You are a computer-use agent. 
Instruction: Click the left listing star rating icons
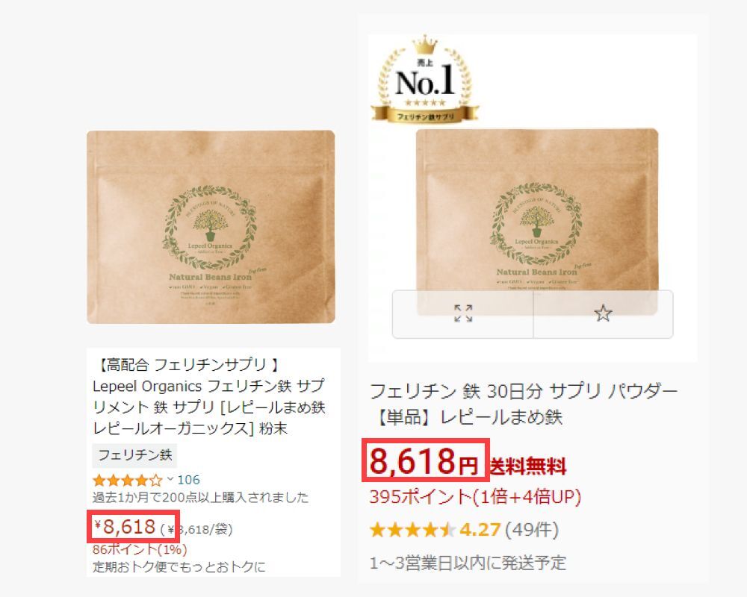127,480
